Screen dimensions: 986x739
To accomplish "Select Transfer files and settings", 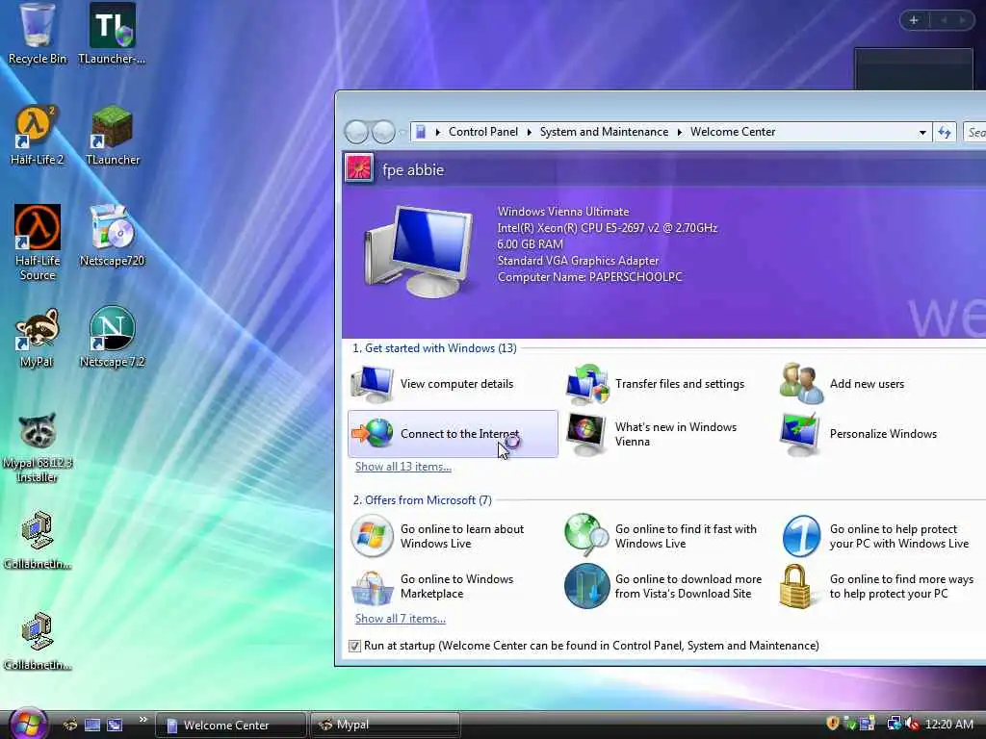I will click(x=657, y=383).
